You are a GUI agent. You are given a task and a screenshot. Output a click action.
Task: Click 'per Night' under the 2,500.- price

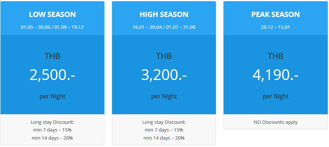pyautogui.click(x=52, y=97)
